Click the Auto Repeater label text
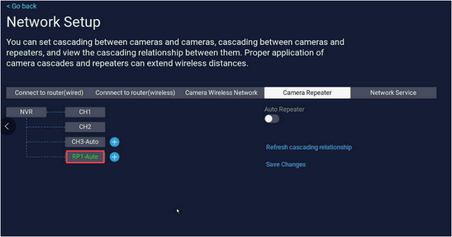452x237 pixels. (284, 109)
